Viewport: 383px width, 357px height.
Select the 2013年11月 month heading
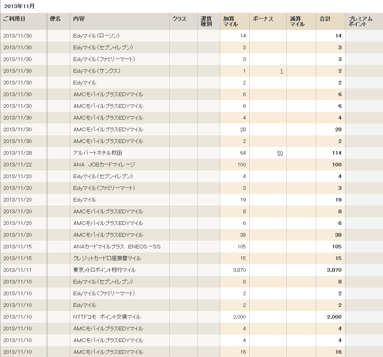pos(19,6)
